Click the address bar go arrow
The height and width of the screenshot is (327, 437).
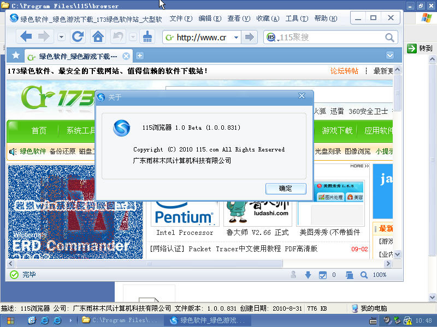point(250,37)
